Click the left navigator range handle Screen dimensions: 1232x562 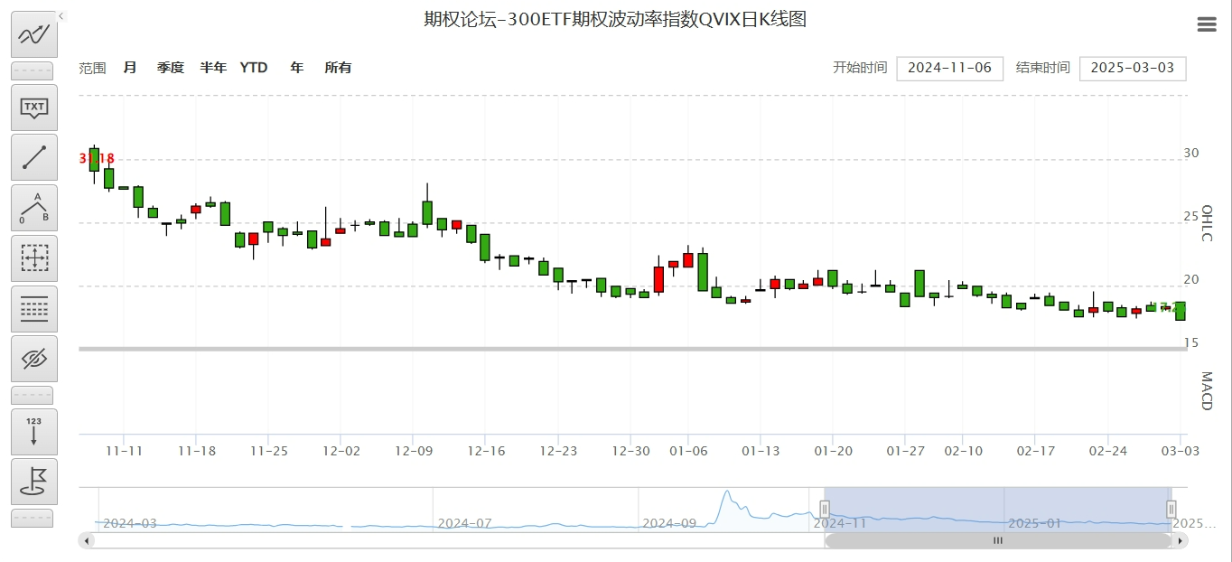825,510
